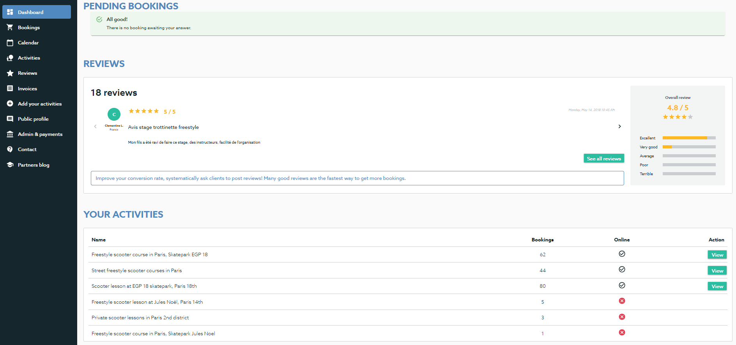The width and height of the screenshot is (736, 345).
Task: Click the Poor rating bar
Action: coord(689,165)
